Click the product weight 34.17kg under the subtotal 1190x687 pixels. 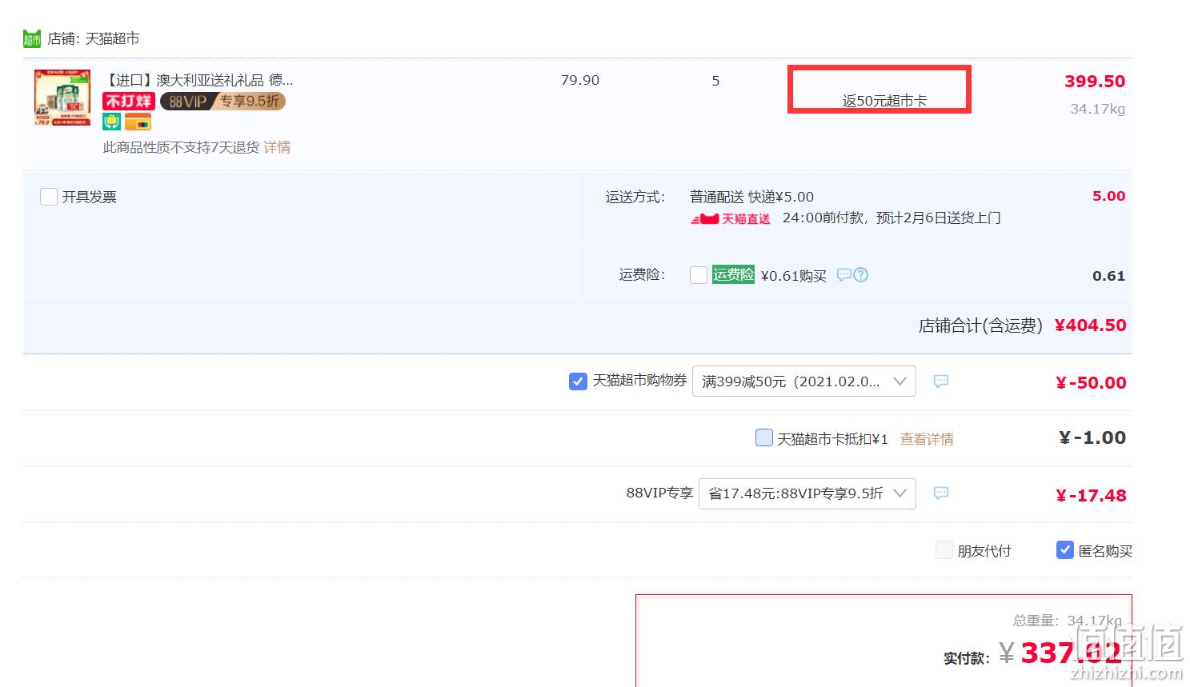point(1097,109)
